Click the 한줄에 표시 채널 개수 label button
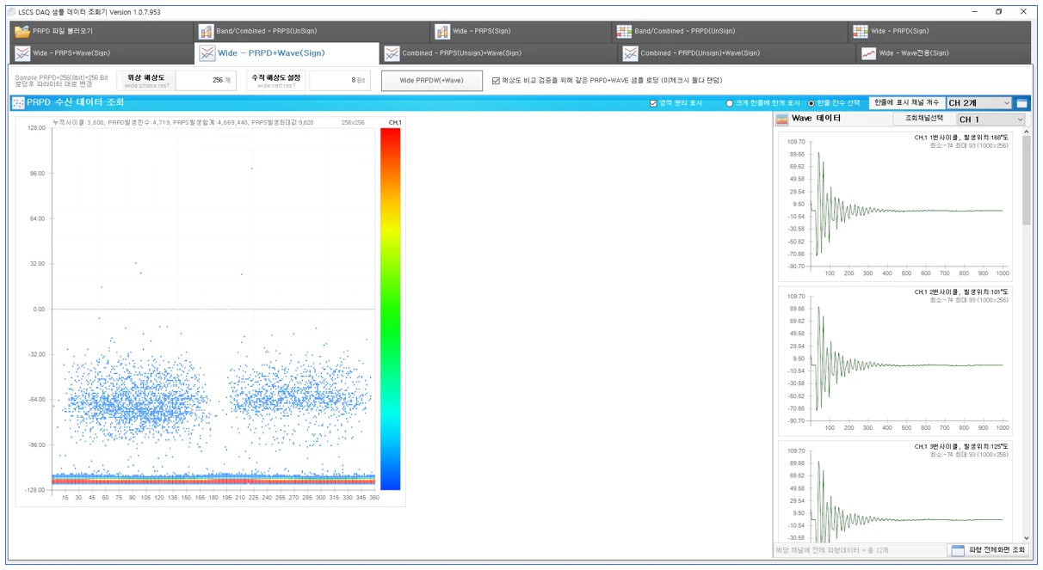This screenshot has height=570, width=1043. (906, 103)
